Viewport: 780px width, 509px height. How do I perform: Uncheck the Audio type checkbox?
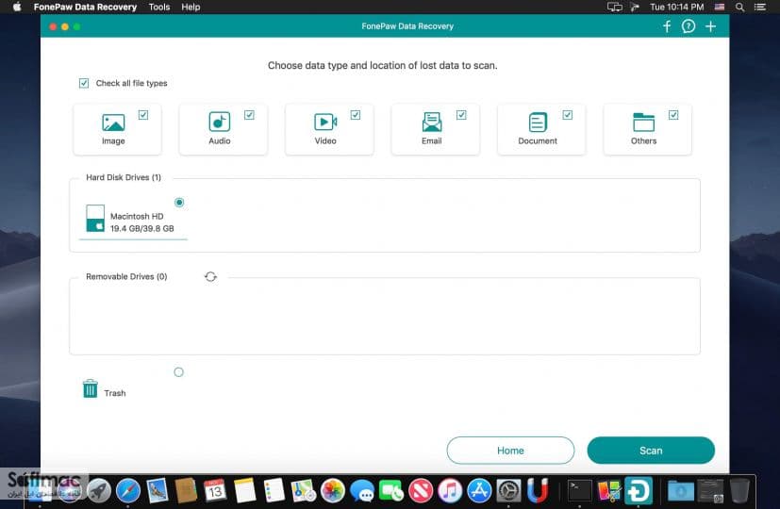pyautogui.click(x=249, y=115)
